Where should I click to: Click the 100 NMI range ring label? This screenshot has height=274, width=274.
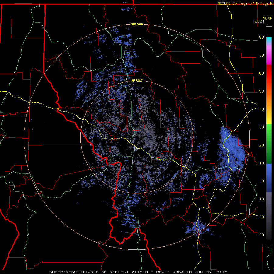pyautogui.click(x=137, y=24)
